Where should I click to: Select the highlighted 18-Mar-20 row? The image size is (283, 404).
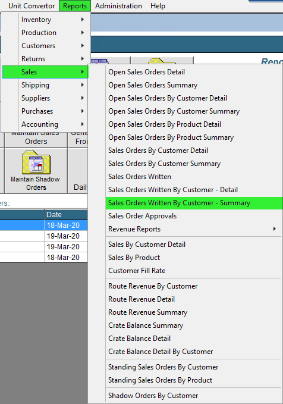click(44, 226)
